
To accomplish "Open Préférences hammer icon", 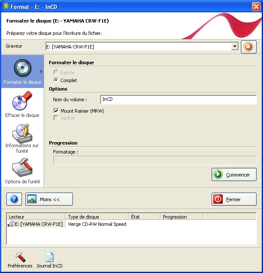I will [20, 260].
